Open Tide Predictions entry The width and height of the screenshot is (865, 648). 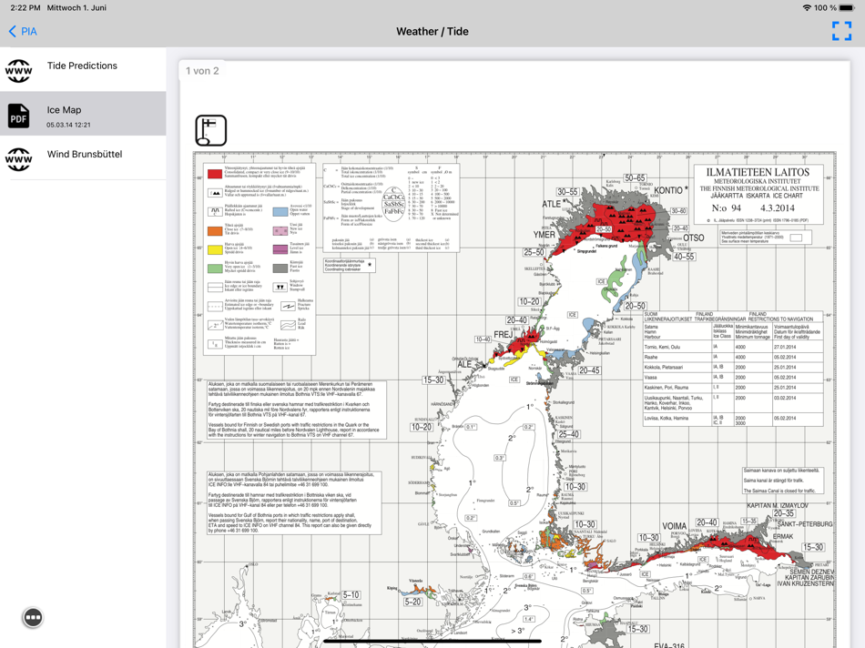(x=83, y=69)
